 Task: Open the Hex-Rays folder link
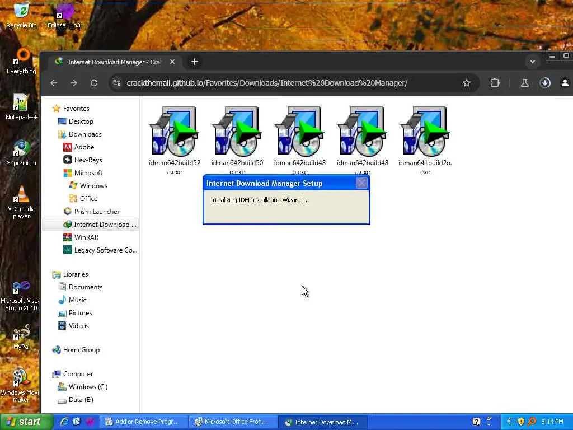pos(83,160)
